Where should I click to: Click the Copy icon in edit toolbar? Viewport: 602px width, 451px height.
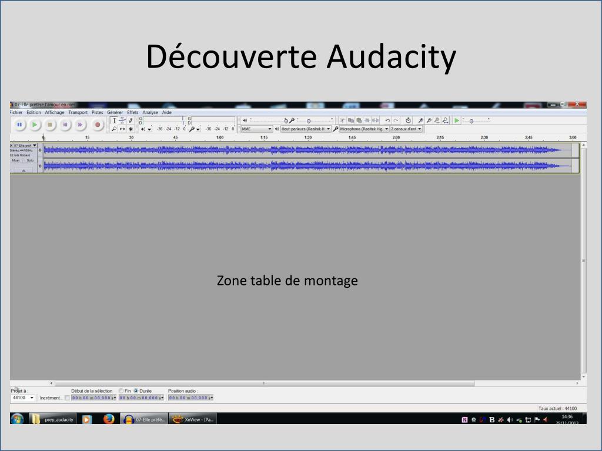click(350, 120)
